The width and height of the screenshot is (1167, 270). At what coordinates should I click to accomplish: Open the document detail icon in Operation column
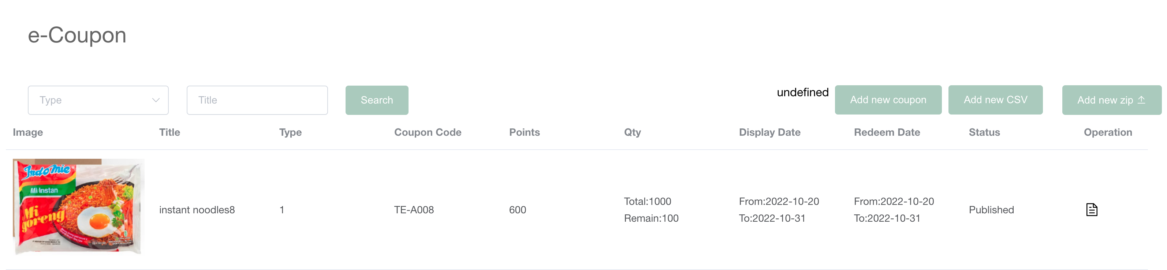1091,209
